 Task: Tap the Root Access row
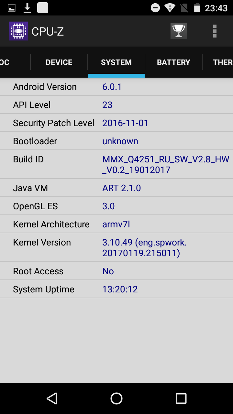[116, 271]
